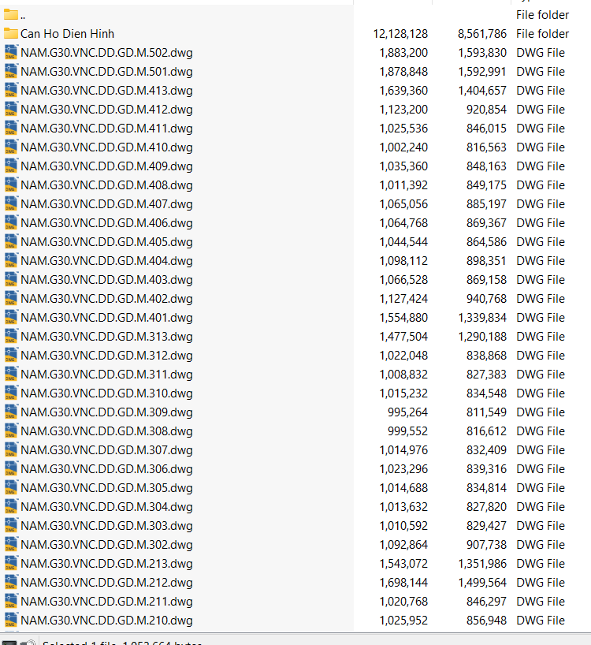Click the DWG icon of NAM.G30.VNC.DD.GD.M.313.dwg
The image size is (591, 645).
11,337
